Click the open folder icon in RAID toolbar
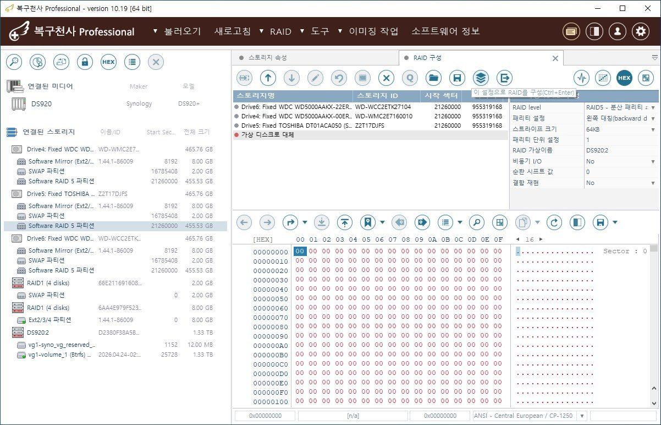661x425 pixels. click(433, 78)
